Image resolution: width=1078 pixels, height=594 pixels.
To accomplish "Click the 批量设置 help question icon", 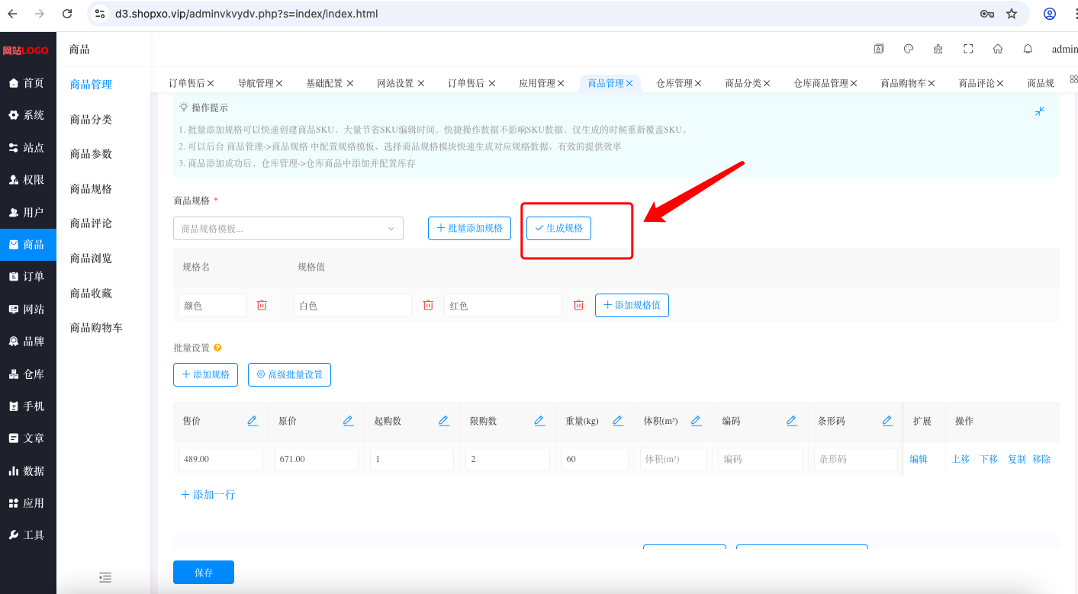I will pyautogui.click(x=217, y=348).
